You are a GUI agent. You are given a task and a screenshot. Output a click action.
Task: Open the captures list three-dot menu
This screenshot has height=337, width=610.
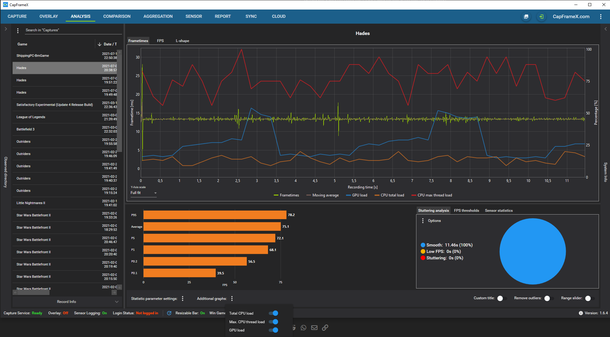pos(18,30)
